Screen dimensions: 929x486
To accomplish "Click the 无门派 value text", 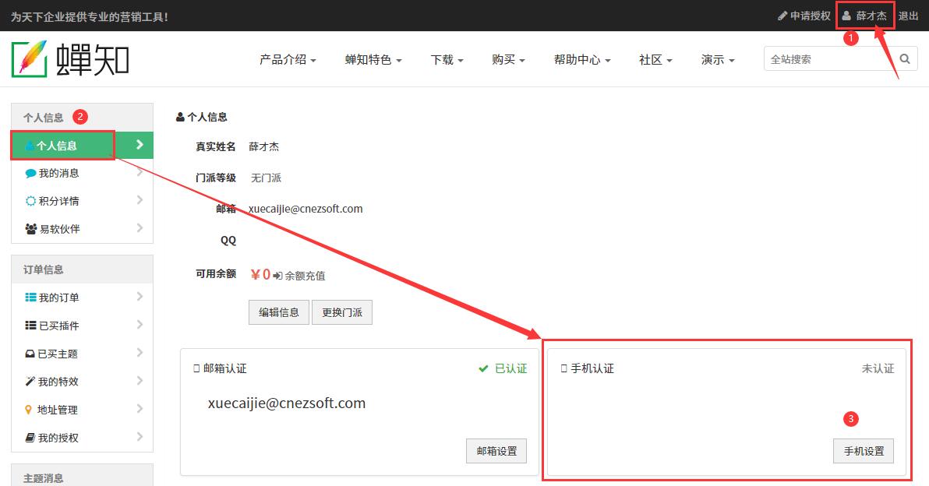I will (266, 178).
